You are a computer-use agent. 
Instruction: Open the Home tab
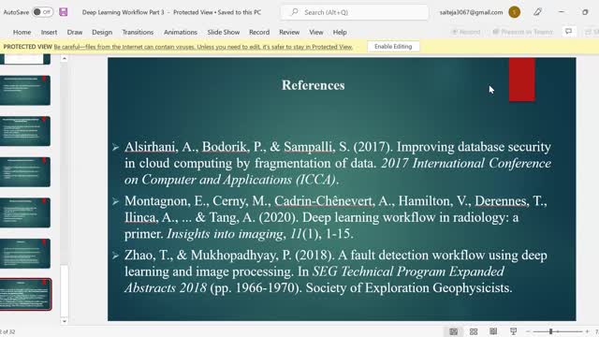22,32
